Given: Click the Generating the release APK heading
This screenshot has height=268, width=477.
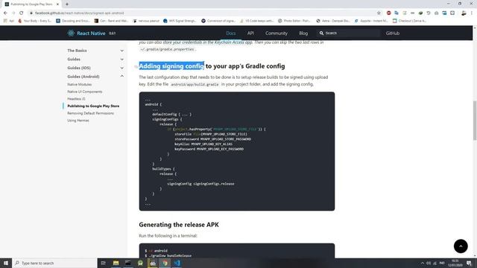Looking at the screenshot, I should (179, 225).
